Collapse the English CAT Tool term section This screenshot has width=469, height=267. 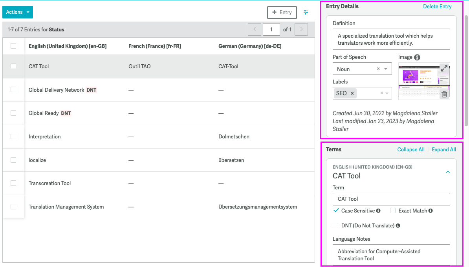click(448, 172)
